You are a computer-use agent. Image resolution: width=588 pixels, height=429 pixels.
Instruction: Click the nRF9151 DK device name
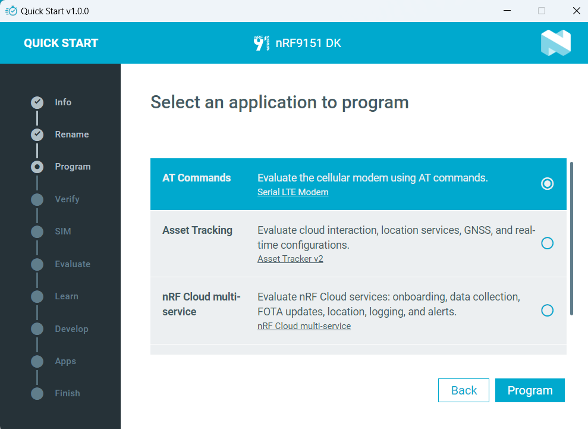point(308,43)
